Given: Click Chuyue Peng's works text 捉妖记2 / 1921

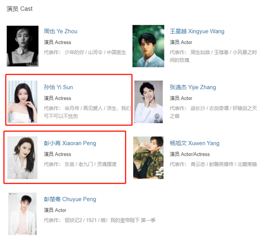Looking at the screenshot, I should [x=81, y=220].
